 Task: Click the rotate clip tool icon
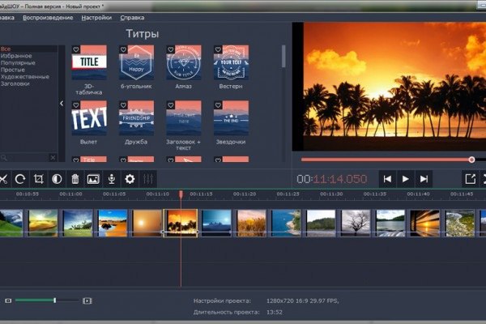pyautogui.click(x=20, y=179)
